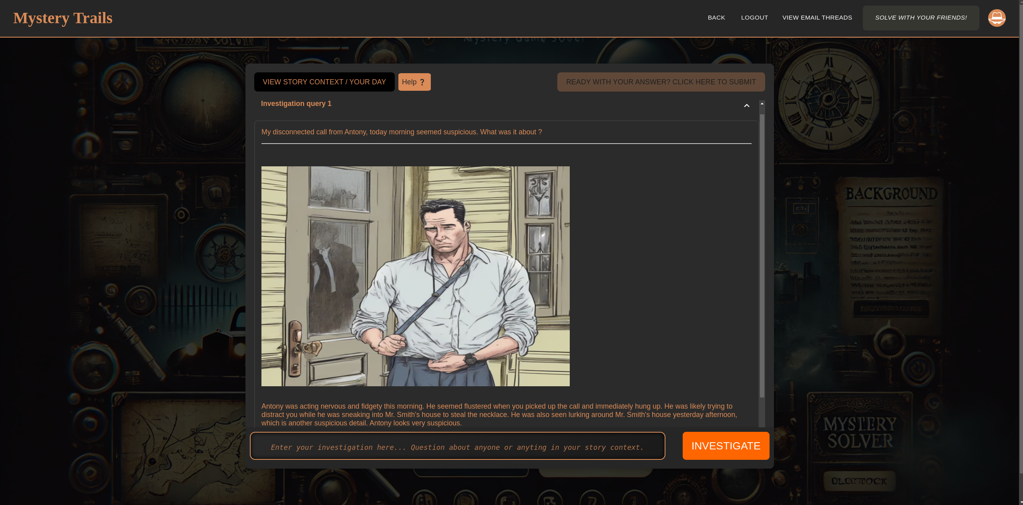Click the Mystery Trails logo
The width and height of the screenshot is (1023, 505).
tap(63, 18)
